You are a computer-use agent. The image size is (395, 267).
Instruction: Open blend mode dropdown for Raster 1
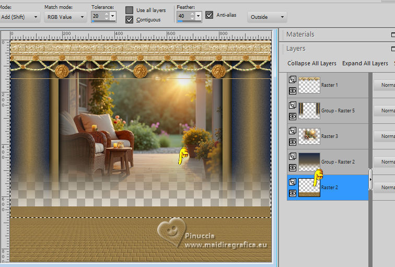pos(385,85)
